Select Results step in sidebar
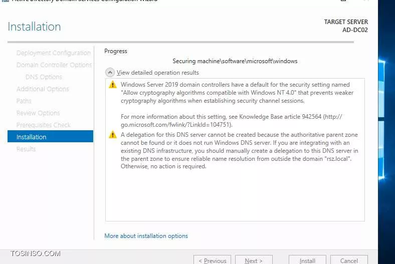Viewport: 395px width, 264px height. pos(26,149)
